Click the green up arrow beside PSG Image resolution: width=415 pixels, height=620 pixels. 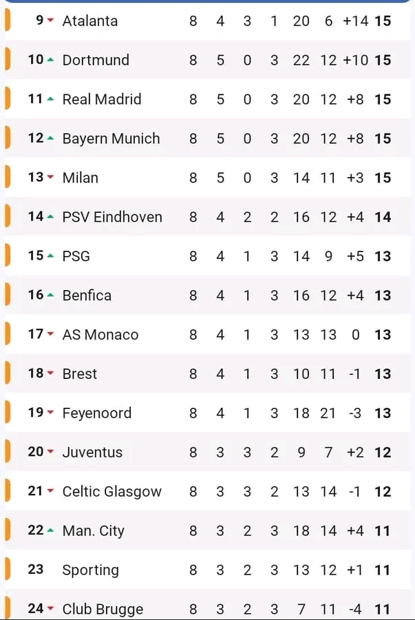pyautogui.click(x=50, y=256)
